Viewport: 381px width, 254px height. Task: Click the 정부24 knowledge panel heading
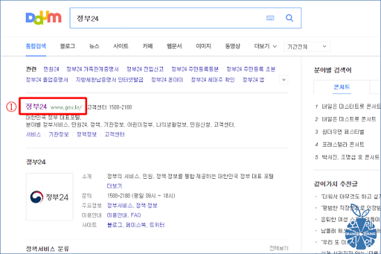36,162
